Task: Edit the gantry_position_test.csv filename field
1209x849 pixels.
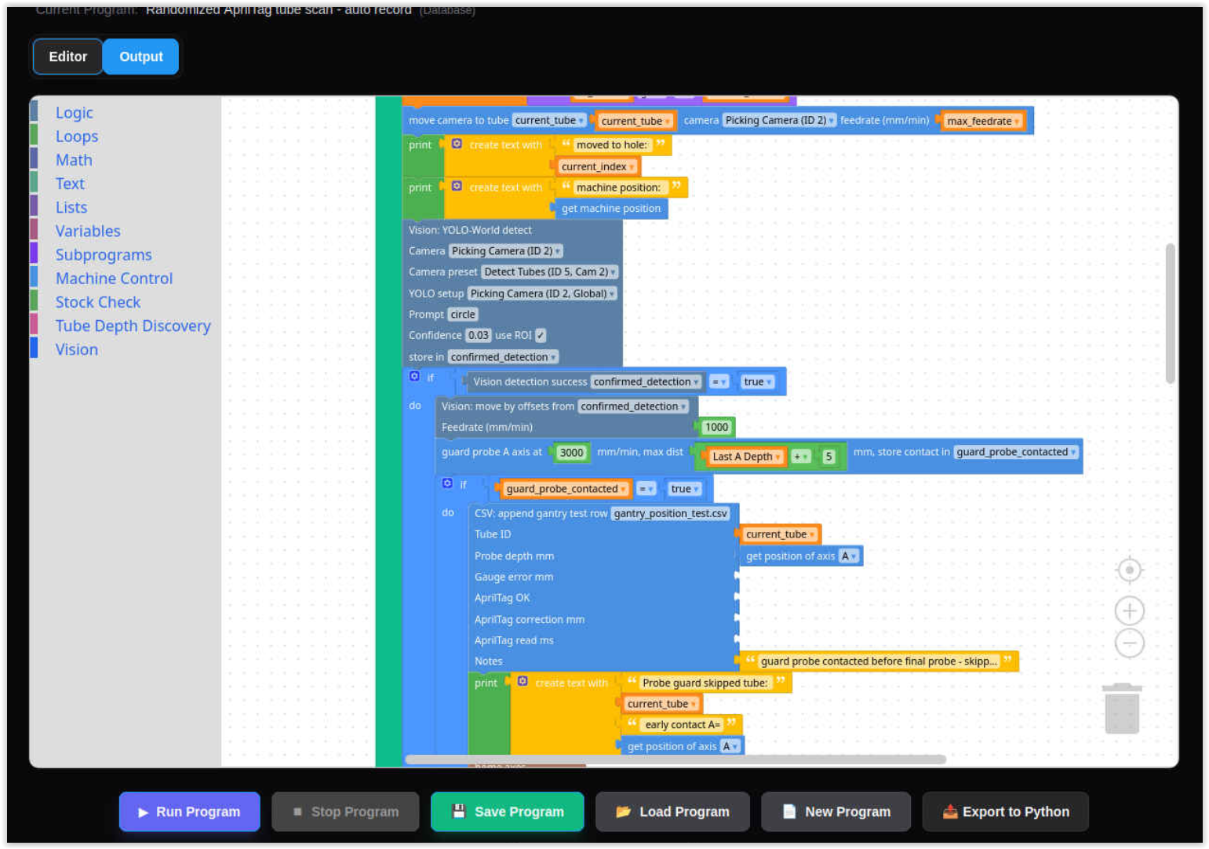Action: tap(671, 513)
